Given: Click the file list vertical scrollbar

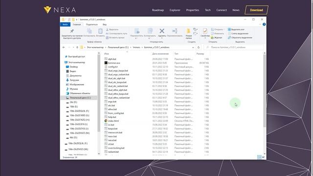Looking at the screenshot, I should point(265,91).
